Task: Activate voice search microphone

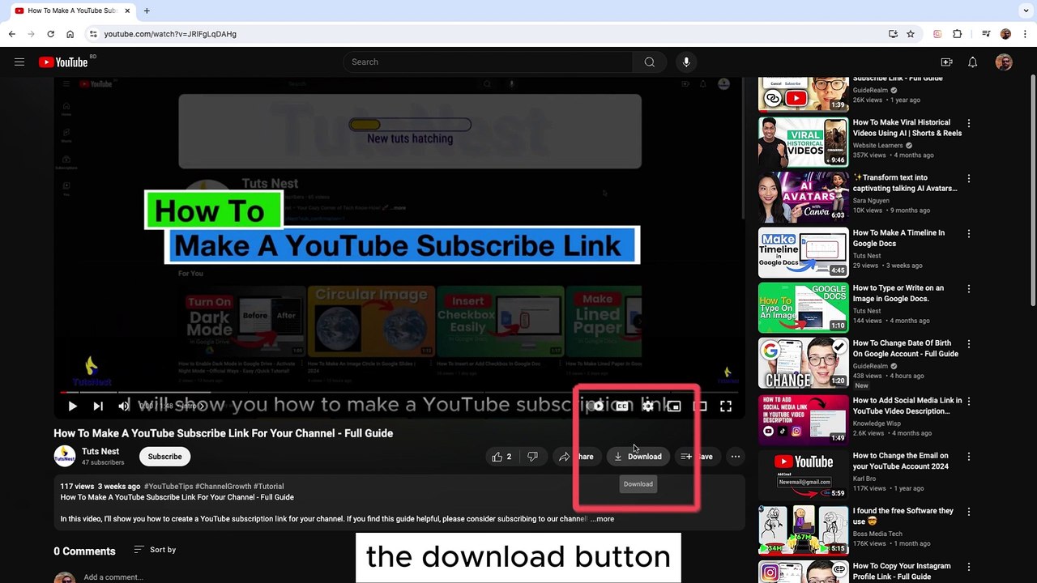Action: coord(686,62)
